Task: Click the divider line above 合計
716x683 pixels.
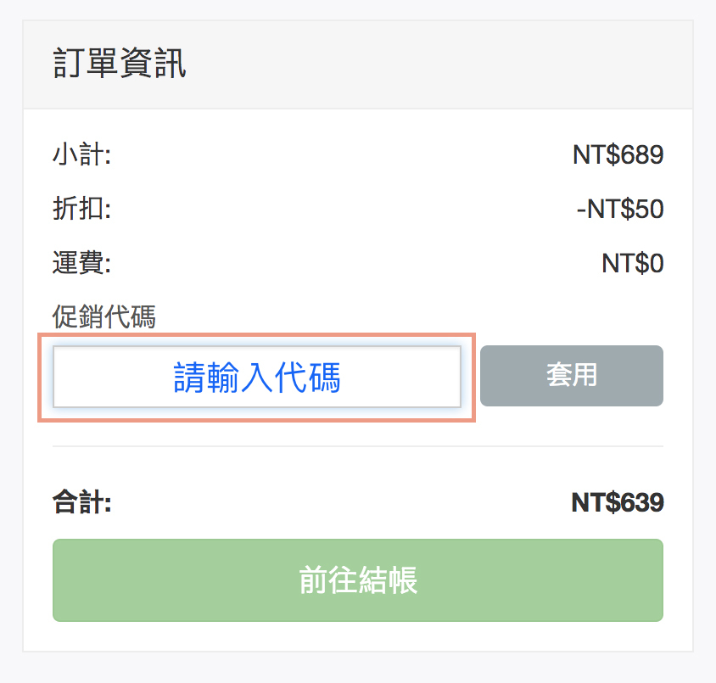Action: point(357,445)
